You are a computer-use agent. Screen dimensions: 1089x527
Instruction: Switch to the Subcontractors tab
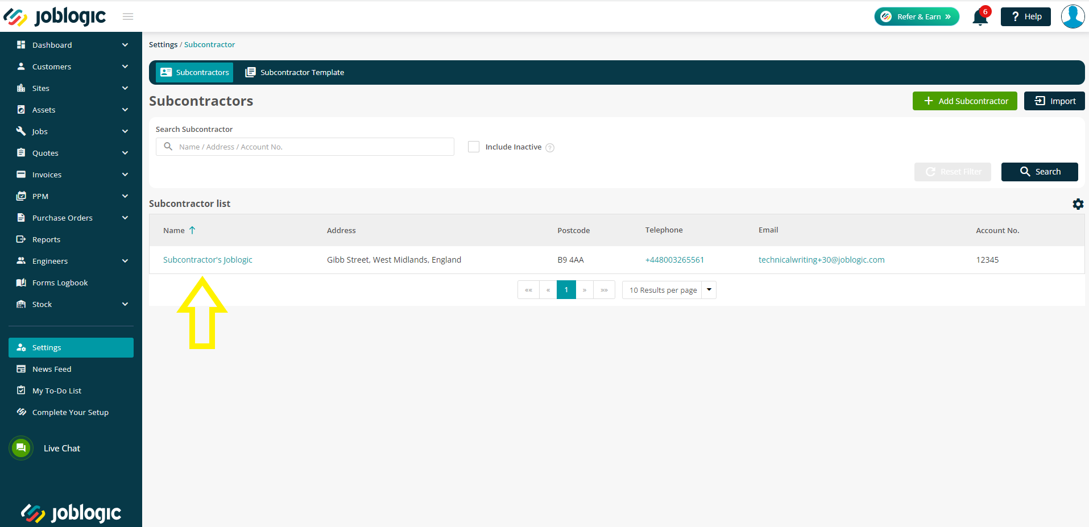194,72
